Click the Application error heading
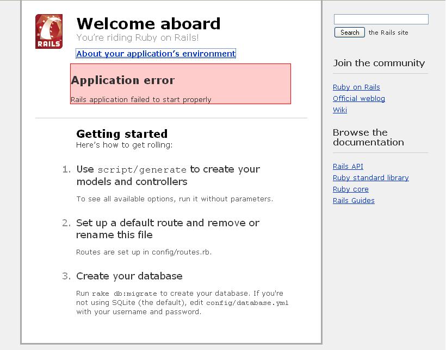 122,80
